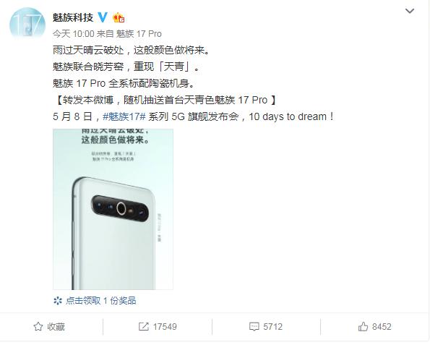The image size is (430, 345).
Task: Open the 魅族科技 profile avatar
Action: [27, 22]
